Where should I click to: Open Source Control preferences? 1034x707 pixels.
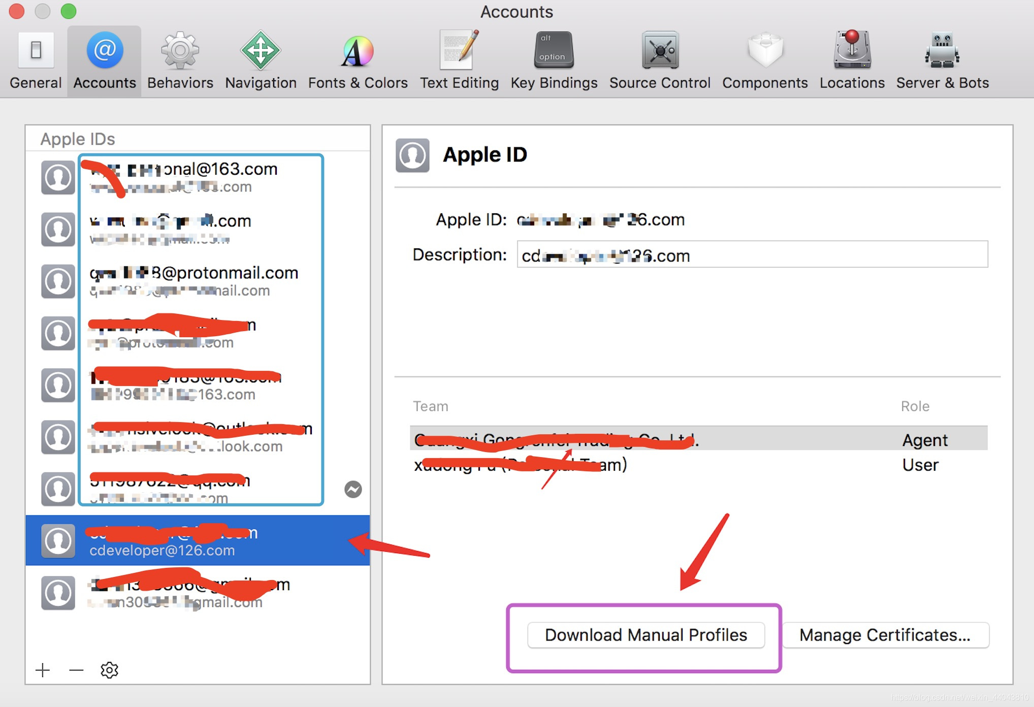pos(660,61)
